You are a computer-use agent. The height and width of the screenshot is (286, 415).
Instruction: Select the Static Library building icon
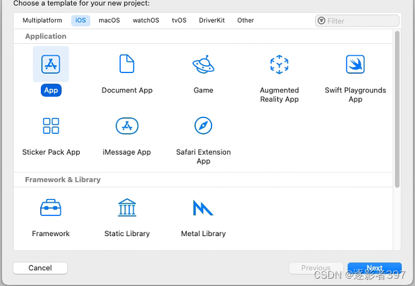pyautogui.click(x=127, y=208)
